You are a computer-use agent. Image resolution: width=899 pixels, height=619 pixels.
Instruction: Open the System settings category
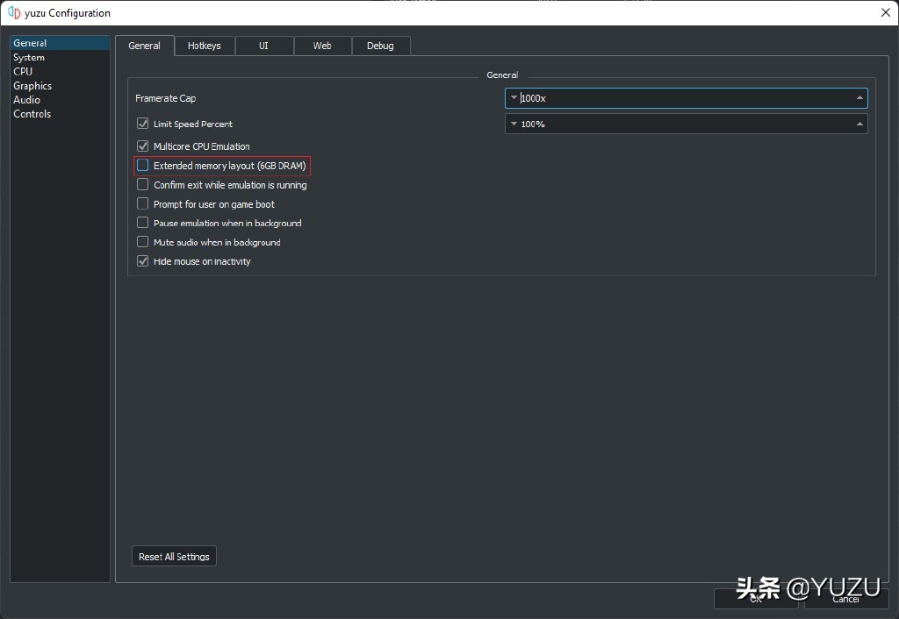click(60, 57)
